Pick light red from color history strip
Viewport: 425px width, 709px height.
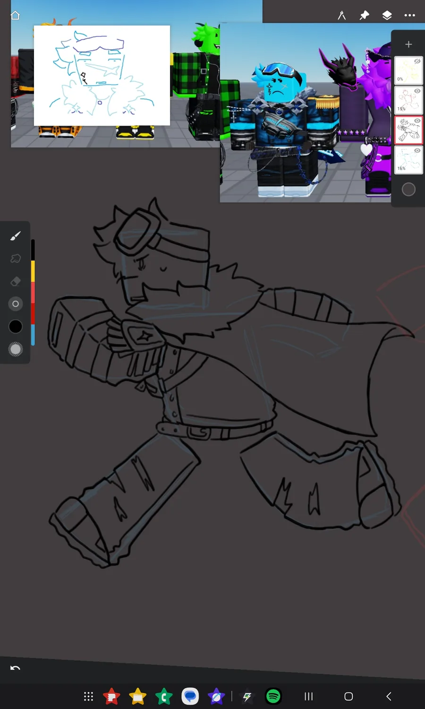click(33, 292)
